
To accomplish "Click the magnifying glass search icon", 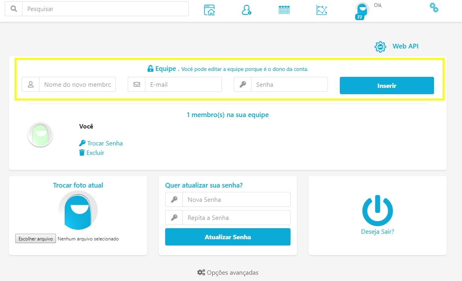I will point(14,9).
